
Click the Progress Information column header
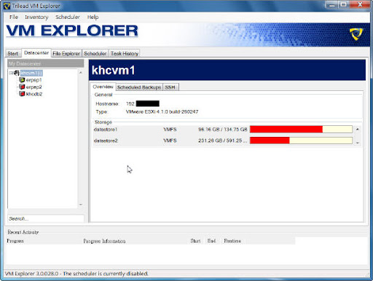104,241
